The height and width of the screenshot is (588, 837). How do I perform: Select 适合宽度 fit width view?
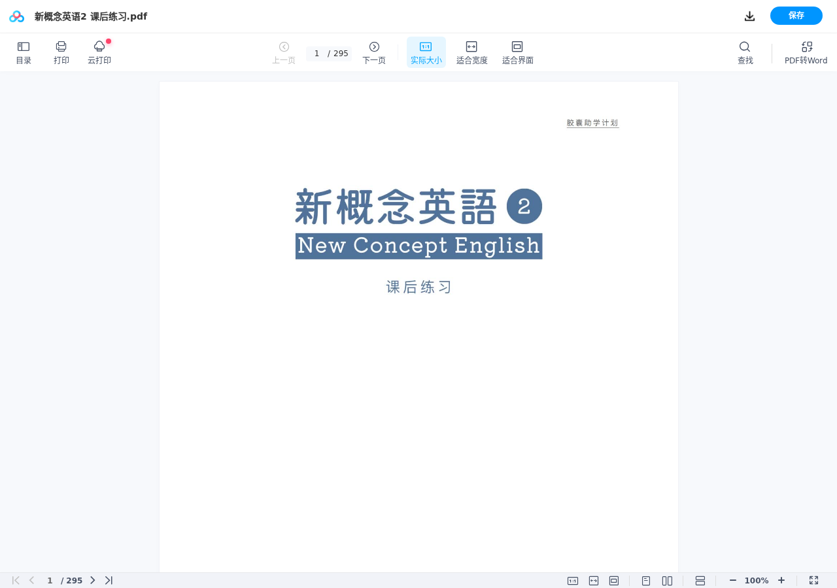pos(471,52)
